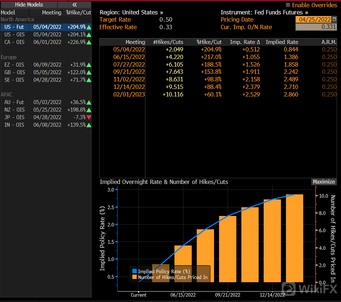Click the green up arrow for CA - OIS
341x302 pixels.
point(89,42)
